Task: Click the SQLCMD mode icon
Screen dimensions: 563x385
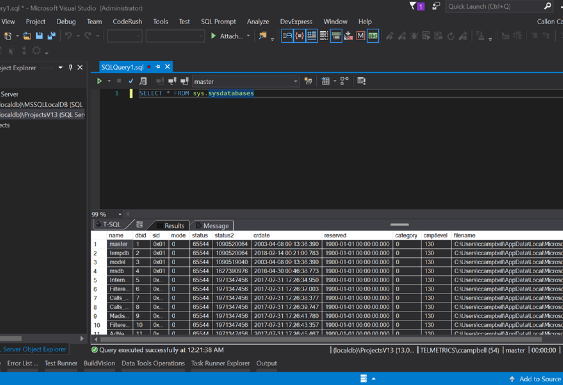Action: pyautogui.click(x=361, y=81)
